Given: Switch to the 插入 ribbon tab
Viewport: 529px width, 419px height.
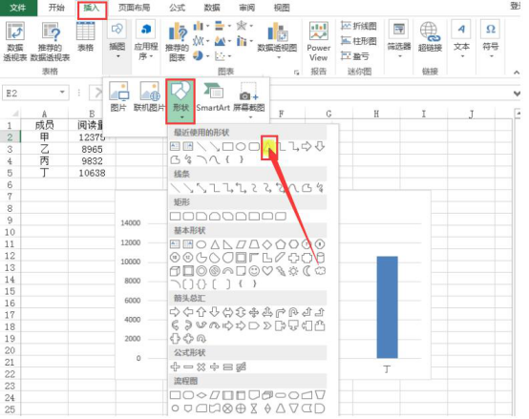Looking at the screenshot, I should pos(92,8).
